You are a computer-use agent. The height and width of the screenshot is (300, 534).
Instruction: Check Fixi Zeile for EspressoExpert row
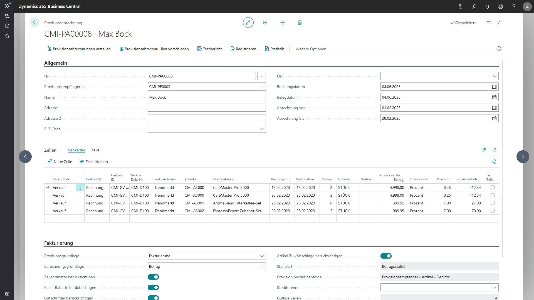pyautogui.click(x=493, y=211)
